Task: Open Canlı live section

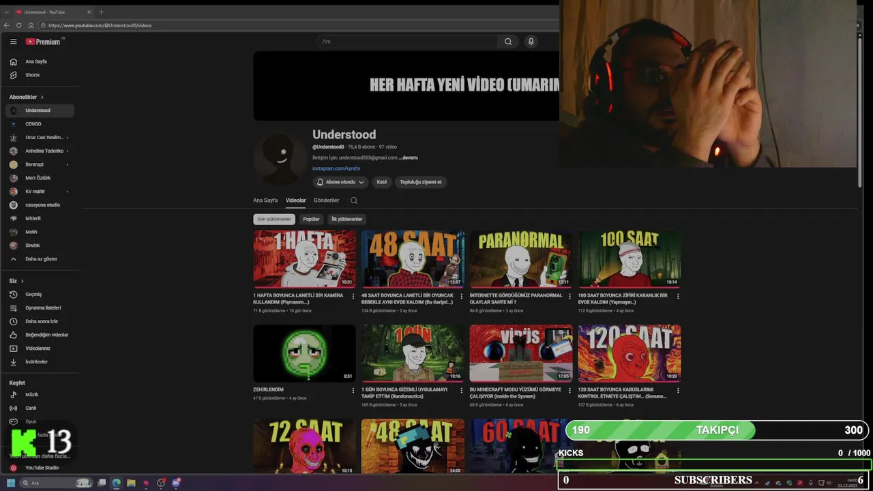Action: pyautogui.click(x=40, y=408)
